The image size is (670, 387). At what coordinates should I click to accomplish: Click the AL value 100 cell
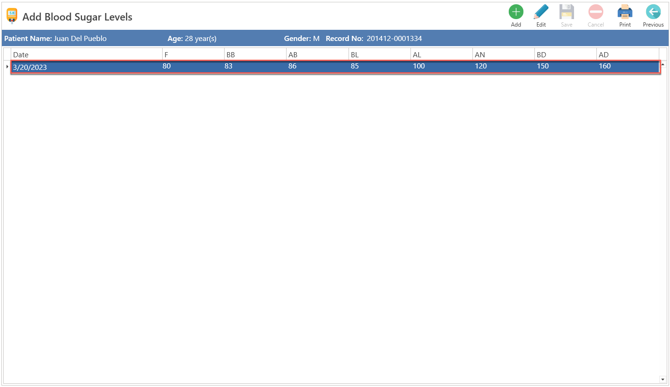click(x=442, y=67)
